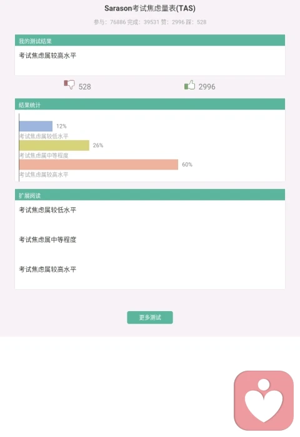Click the 考试焦虑属中等程度 chart label
The height and width of the screenshot is (437, 300).
coord(44,155)
